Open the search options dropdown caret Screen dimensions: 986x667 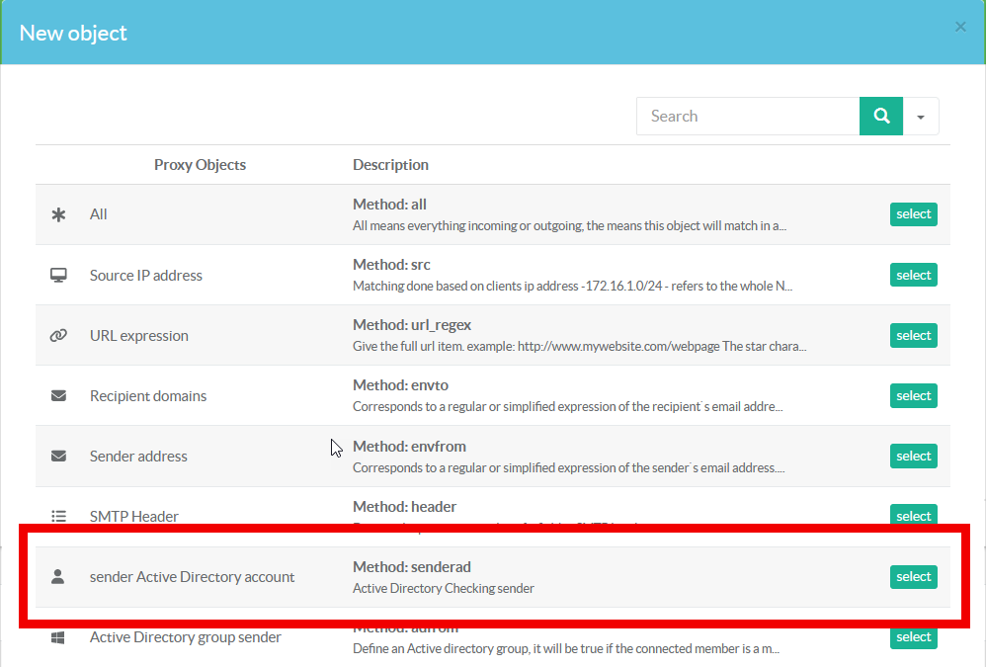(921, 117)
